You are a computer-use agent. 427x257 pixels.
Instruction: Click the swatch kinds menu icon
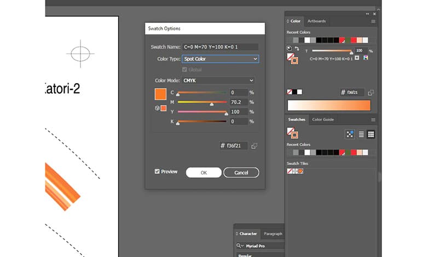tap(350, 134)
